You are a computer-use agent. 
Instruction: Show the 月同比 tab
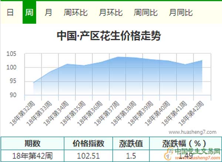click(181, 12)
